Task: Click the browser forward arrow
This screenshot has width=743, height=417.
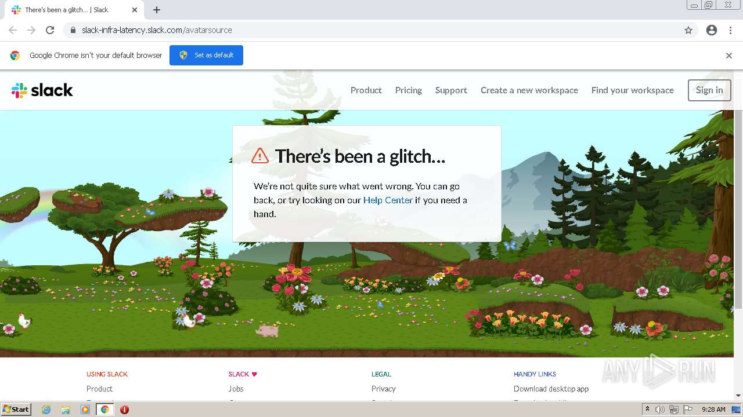Action: coord(31,30)
